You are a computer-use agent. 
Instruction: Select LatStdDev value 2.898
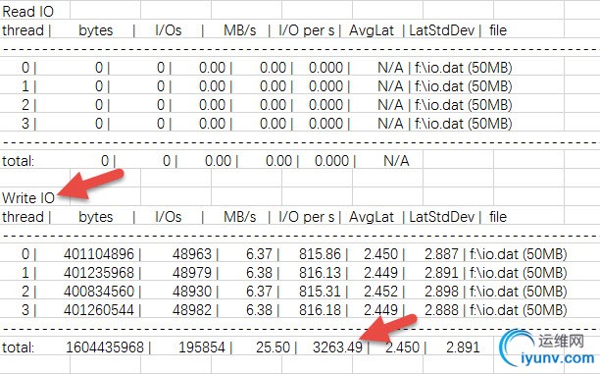pos(441,292)
